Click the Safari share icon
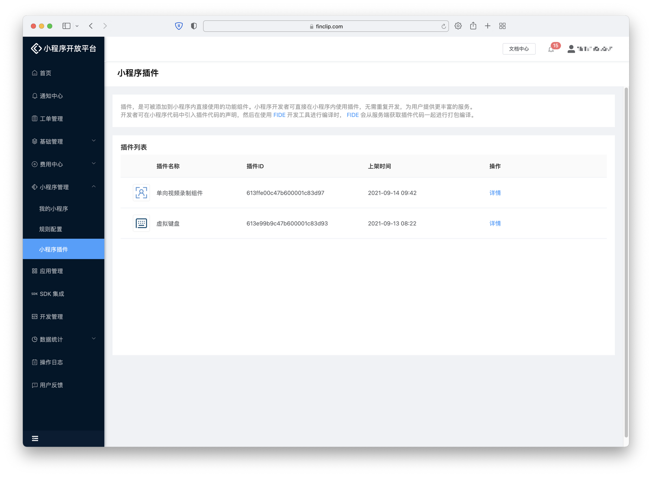Screen dimensions: 652x477 coord(473,26)
